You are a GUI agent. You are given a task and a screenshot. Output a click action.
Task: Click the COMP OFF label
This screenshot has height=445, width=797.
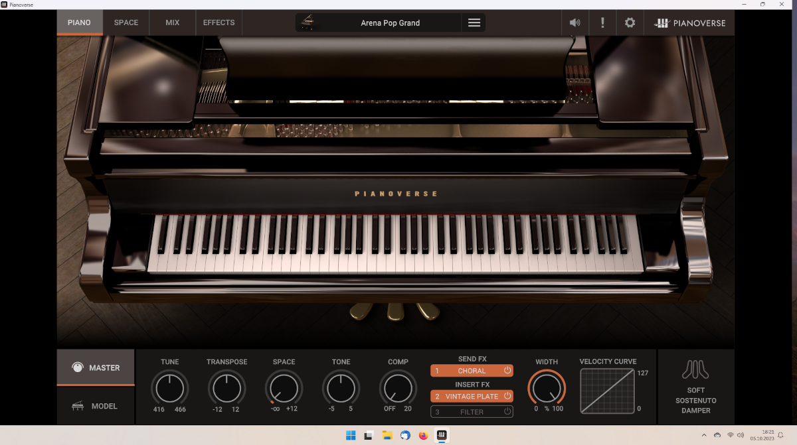point(389,409)
